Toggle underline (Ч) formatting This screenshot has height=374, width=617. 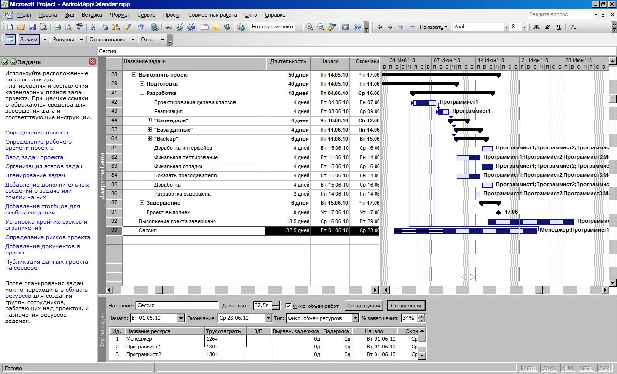pyautogui.click(x=559, y=27)
